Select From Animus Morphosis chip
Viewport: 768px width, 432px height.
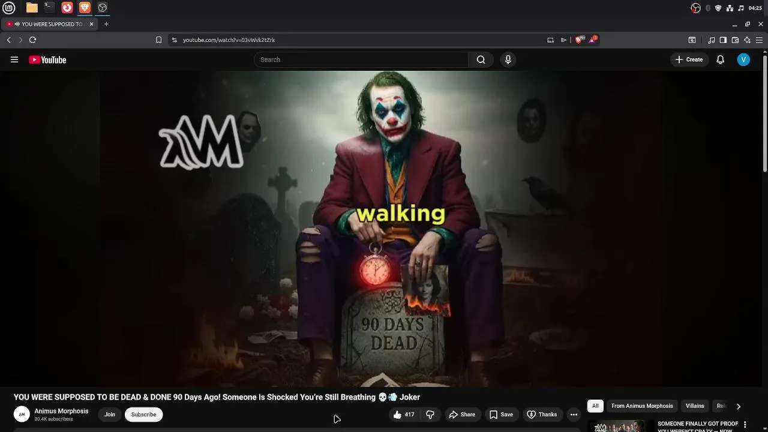[642, 406]
